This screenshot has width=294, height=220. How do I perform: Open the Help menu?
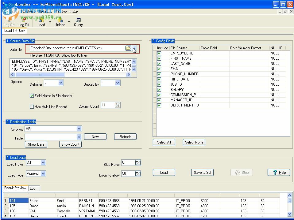(x=74, y=11)
